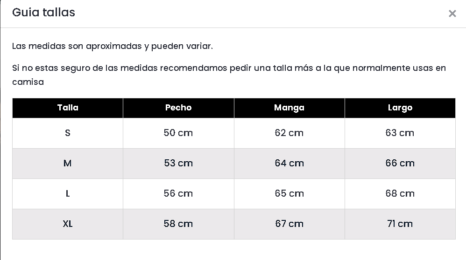Select the size M row label
The width and height of the screenshot is (466, 260).
68,163
